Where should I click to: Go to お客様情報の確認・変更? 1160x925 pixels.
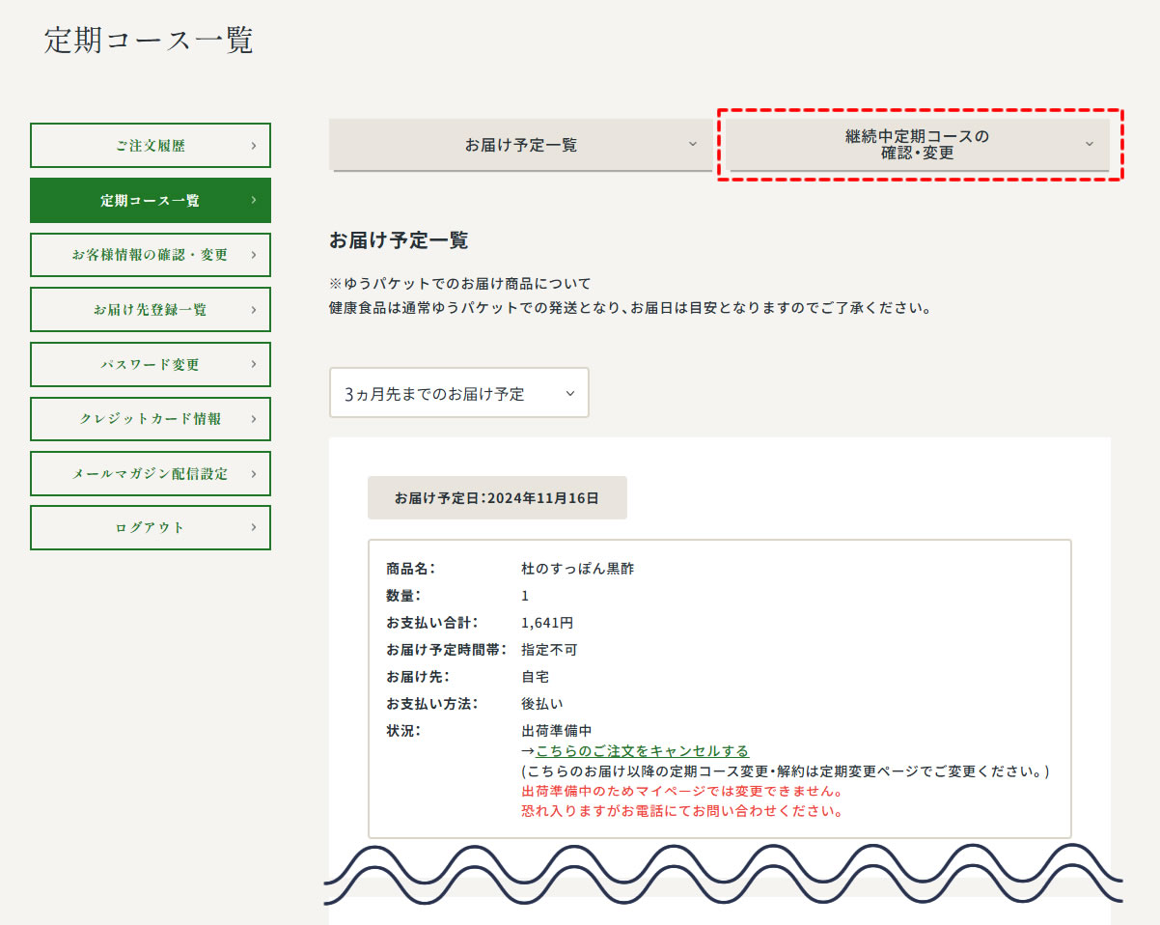151,255
